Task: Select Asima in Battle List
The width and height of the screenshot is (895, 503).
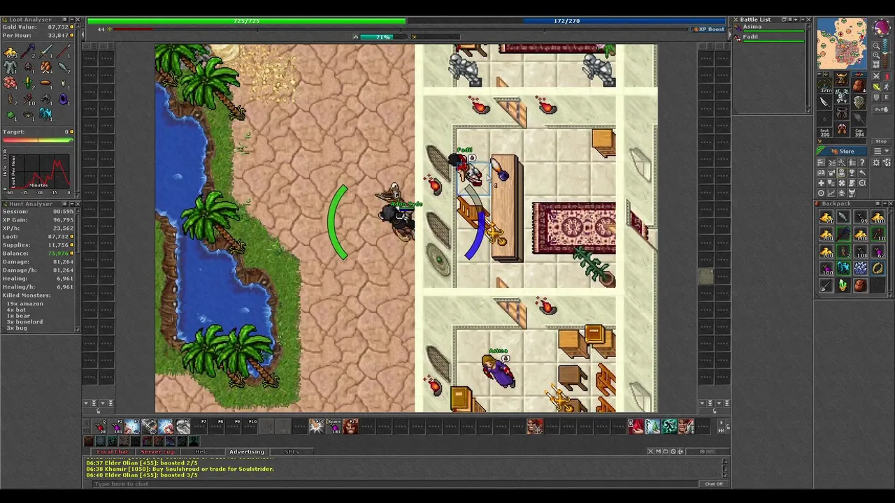Action: tap(771, 27)
